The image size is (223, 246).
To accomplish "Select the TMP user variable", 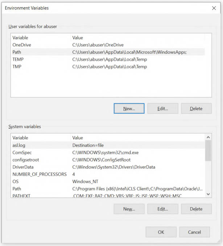I will [17, 67].
